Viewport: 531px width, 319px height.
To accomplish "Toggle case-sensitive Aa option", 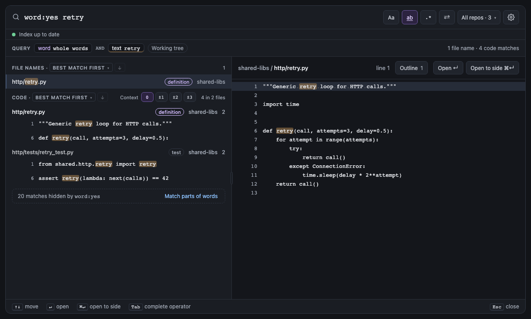I will tap(391, 17).
